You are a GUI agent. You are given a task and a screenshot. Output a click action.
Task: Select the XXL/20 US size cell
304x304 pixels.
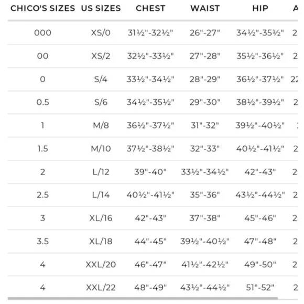coord(101,265)
